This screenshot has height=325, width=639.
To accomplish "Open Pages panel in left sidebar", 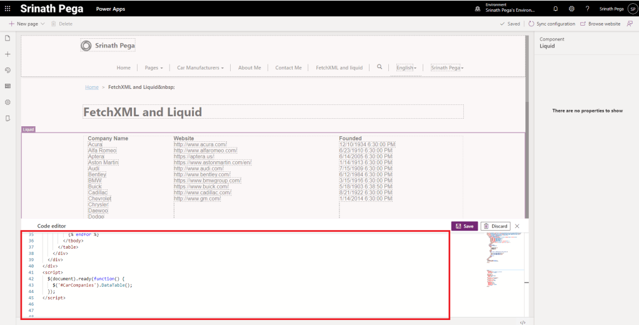I will point(8,39).
